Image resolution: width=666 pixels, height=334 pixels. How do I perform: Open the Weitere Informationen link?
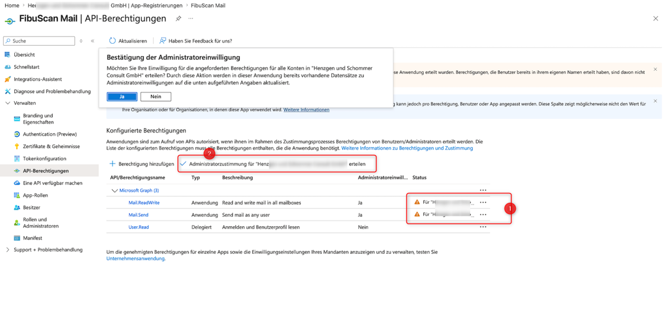coord(306,110)
